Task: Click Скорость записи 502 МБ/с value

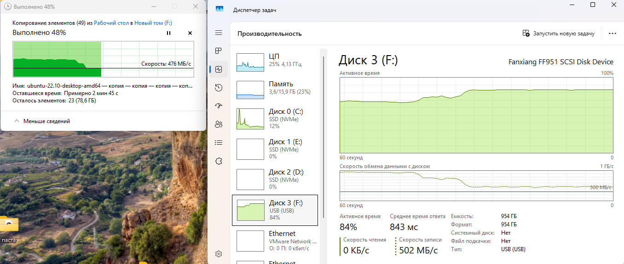Action: tap(418, 250)
